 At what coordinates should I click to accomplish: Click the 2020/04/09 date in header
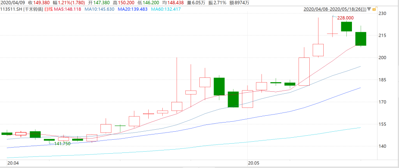pos(13,3)
